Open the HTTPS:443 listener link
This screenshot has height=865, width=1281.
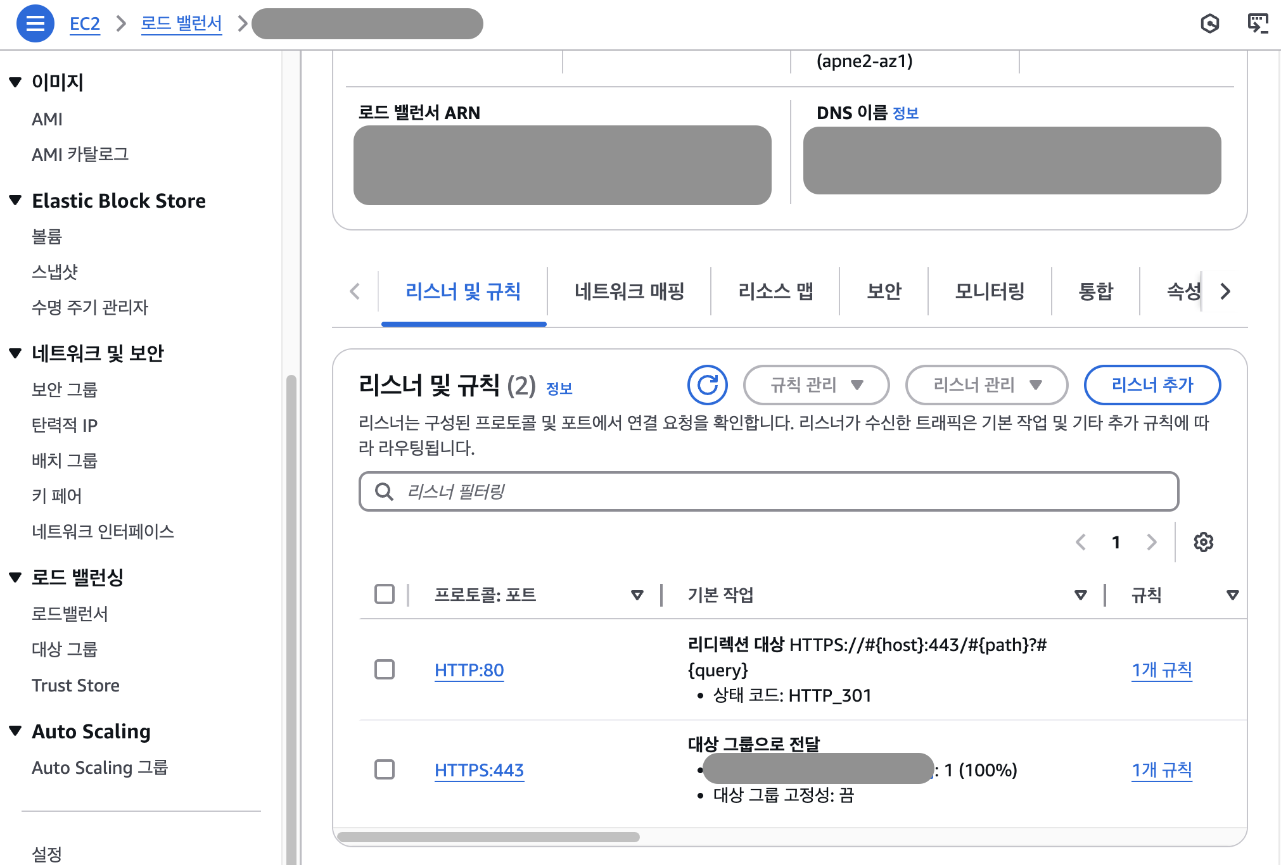point(480,770)
